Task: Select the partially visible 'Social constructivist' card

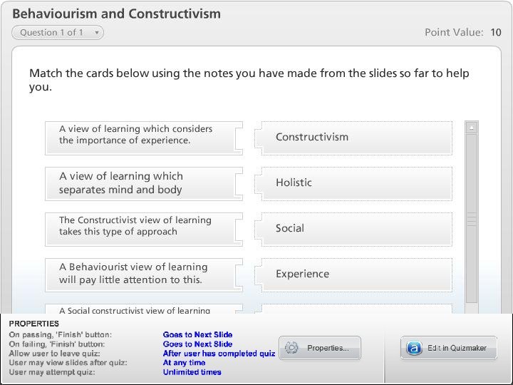Action: (x=143, y=309)
